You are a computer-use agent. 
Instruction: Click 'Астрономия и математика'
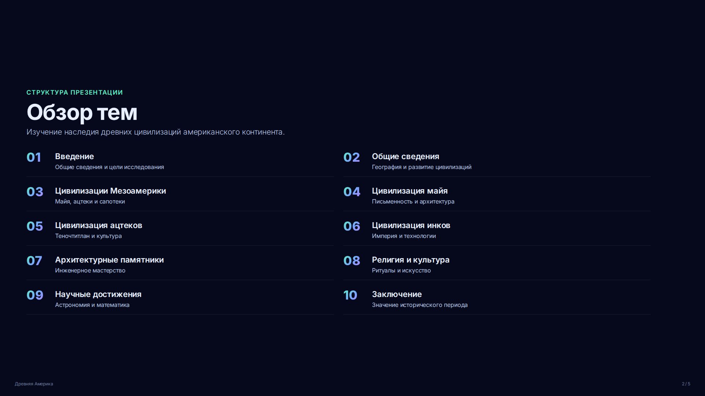coord(92,305)
